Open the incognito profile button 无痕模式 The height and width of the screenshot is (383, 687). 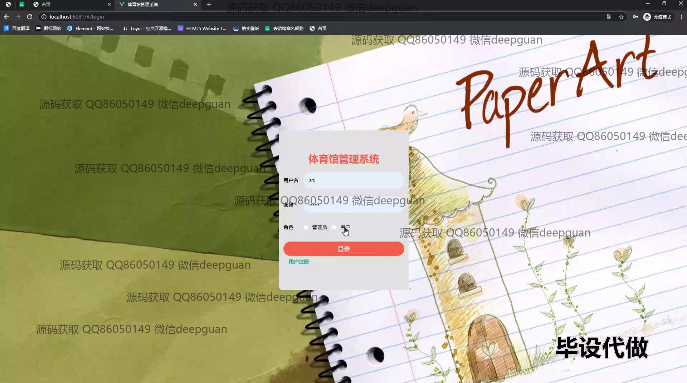pos(658,17)
